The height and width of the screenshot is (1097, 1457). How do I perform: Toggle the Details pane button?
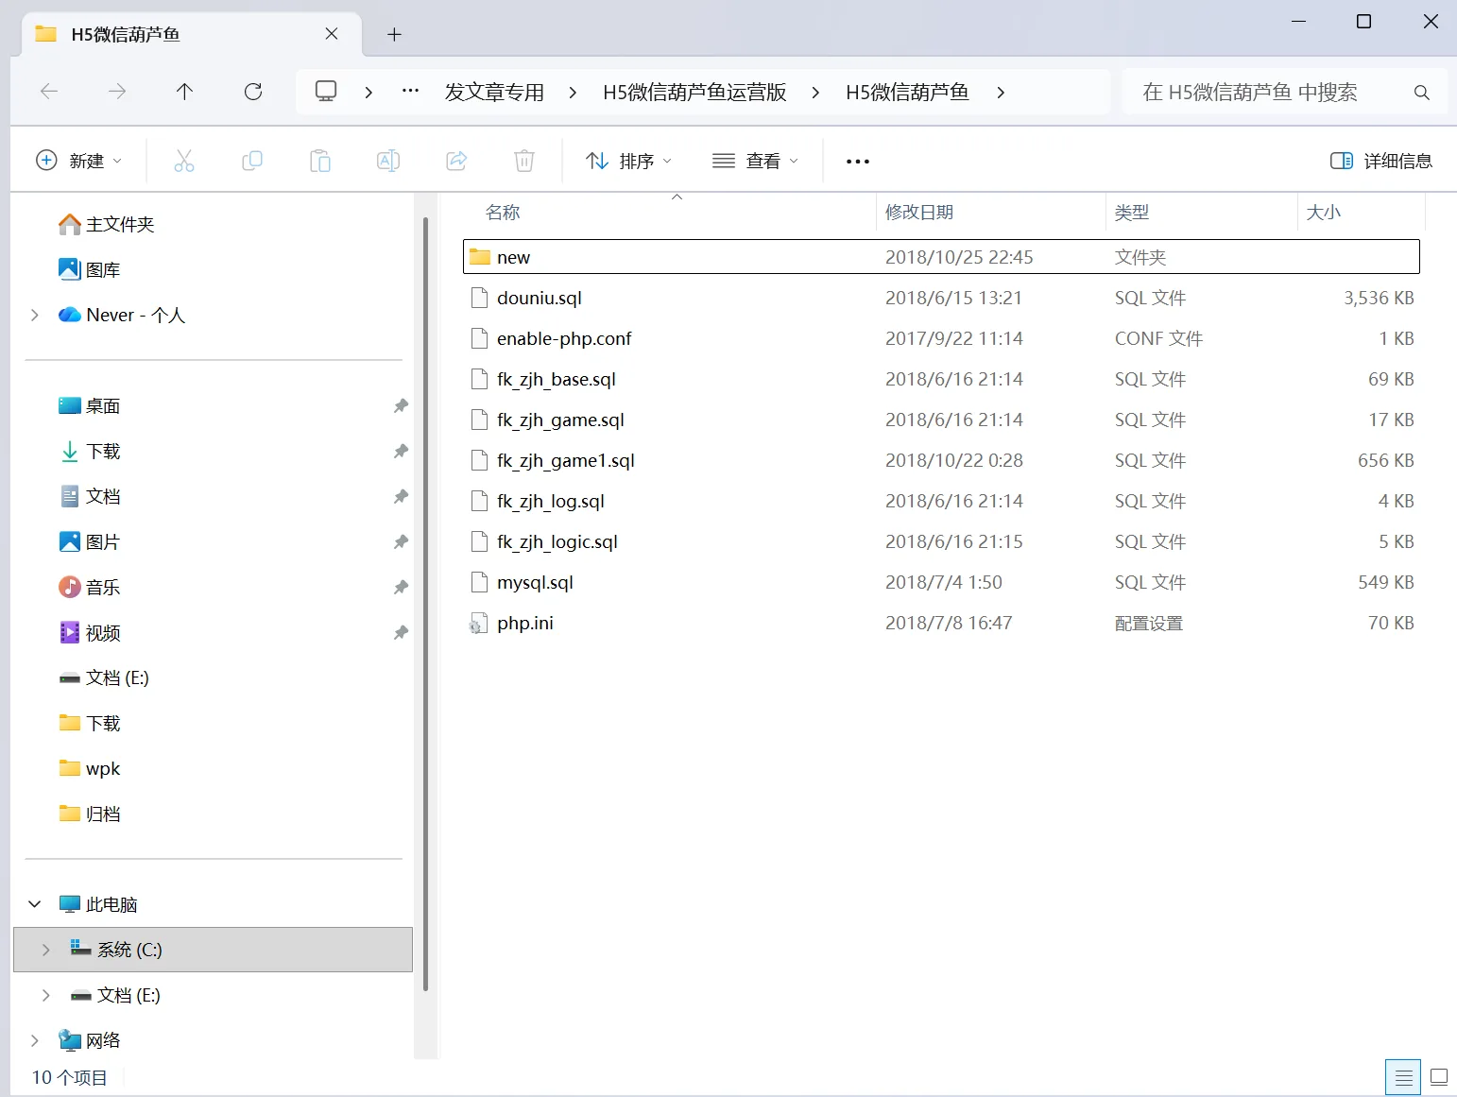click(1381, 161)
